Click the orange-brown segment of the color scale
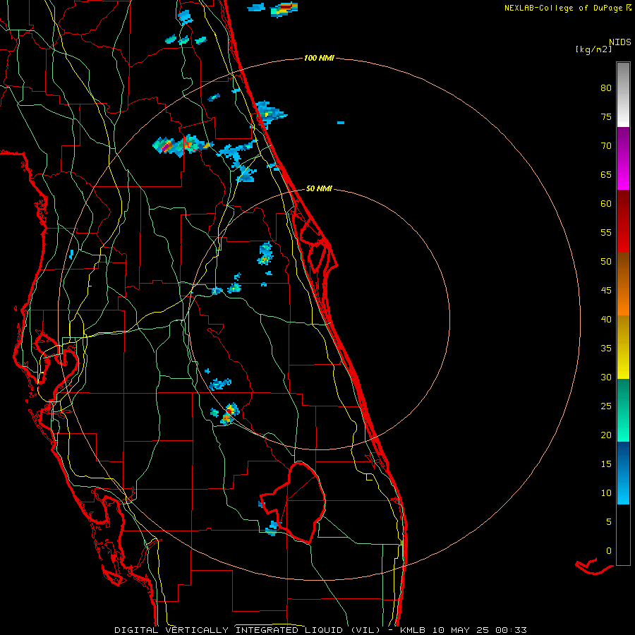Screen dimensions: 635x635 click(x=623, y=284)
